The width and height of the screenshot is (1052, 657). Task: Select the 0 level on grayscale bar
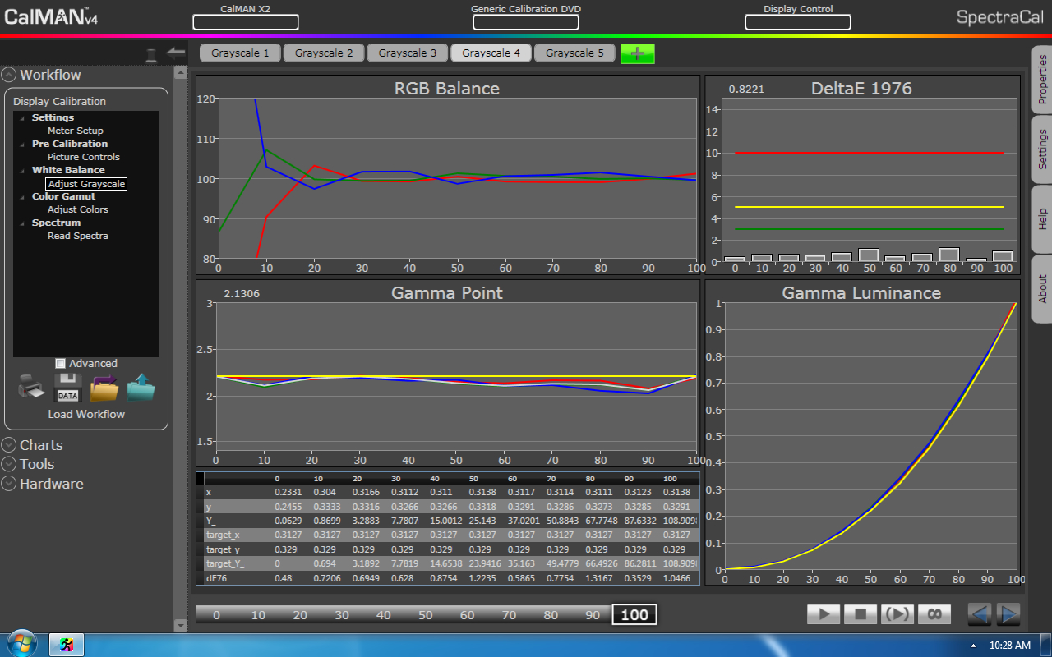pyautogui.click(x=216, y=614)
